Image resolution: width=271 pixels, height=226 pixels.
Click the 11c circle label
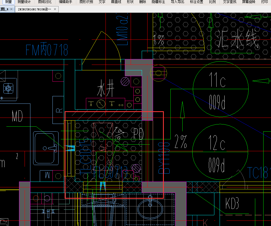tap(217, 80)
